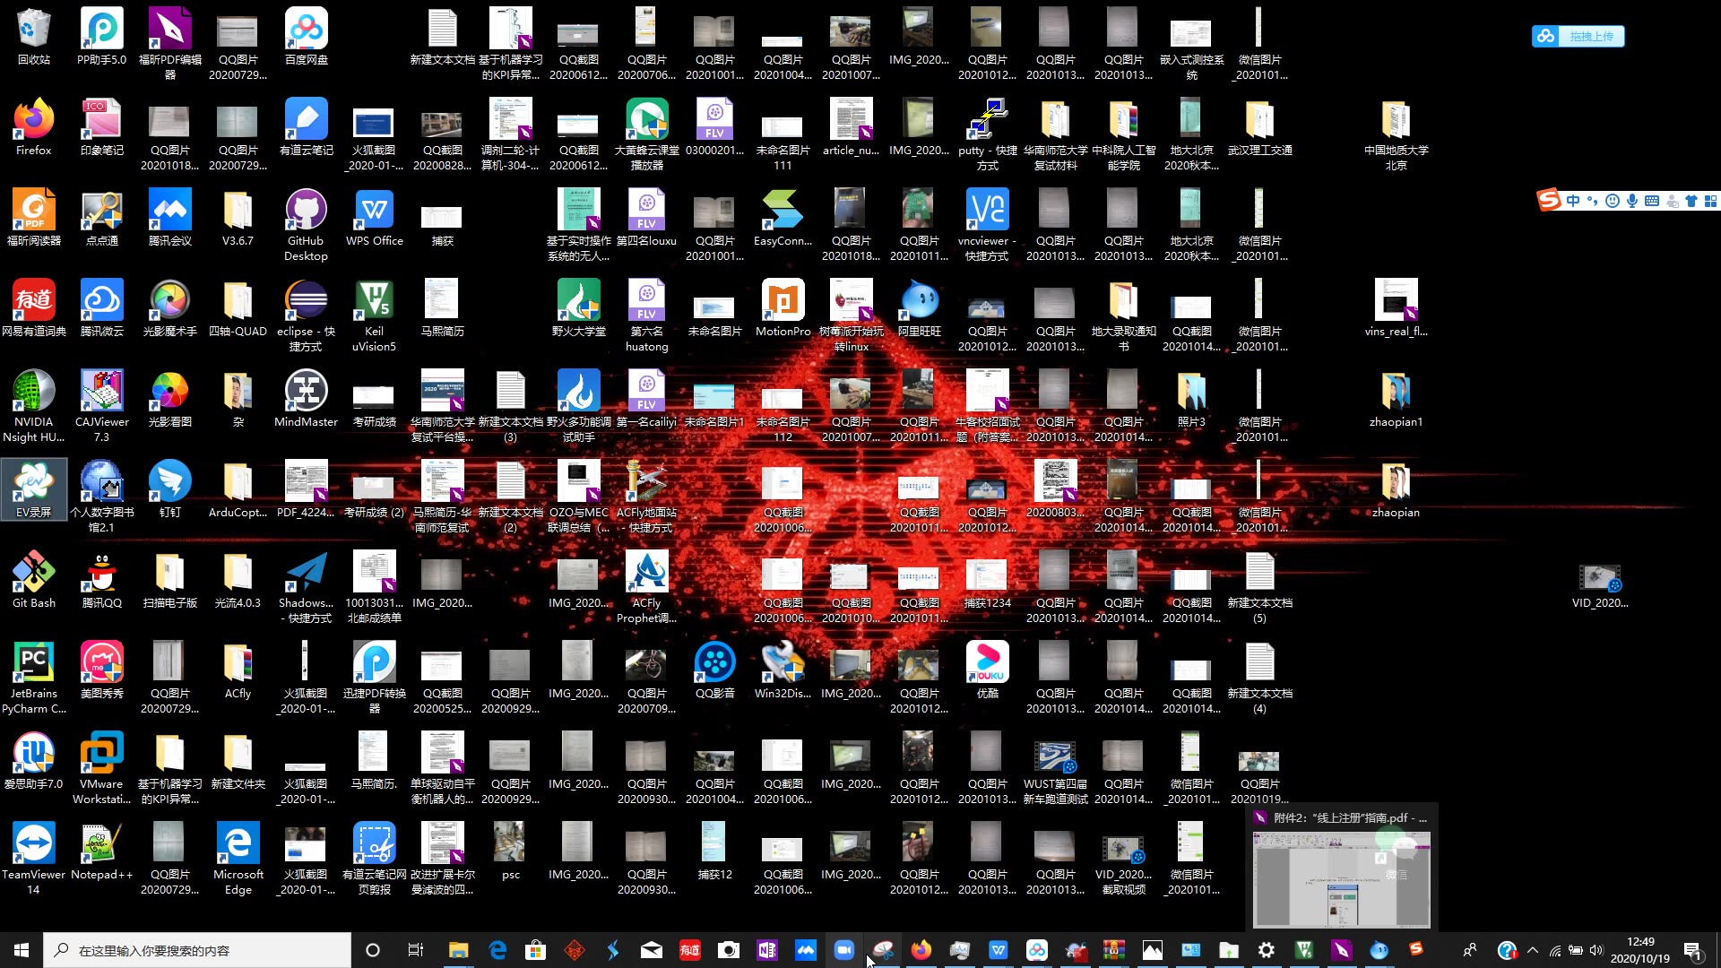The height and width of the screenshot is (968, 1721).
Task: Open the 有道云笔记 desktop icon
Action: click(x=306, y=126)
